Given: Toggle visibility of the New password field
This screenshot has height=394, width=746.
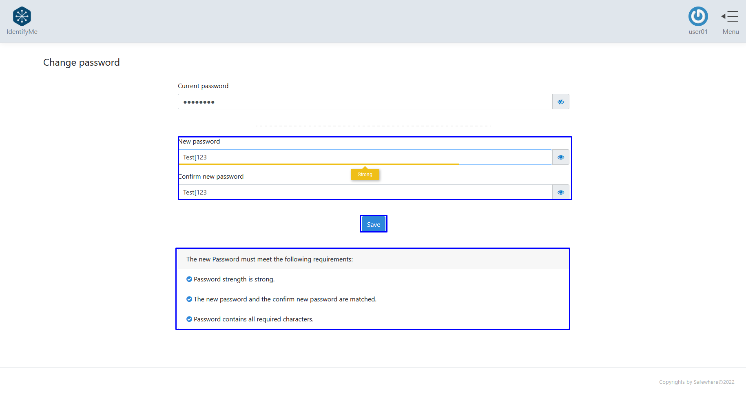Looking at the screenshot, I should (x=560, y=157).
